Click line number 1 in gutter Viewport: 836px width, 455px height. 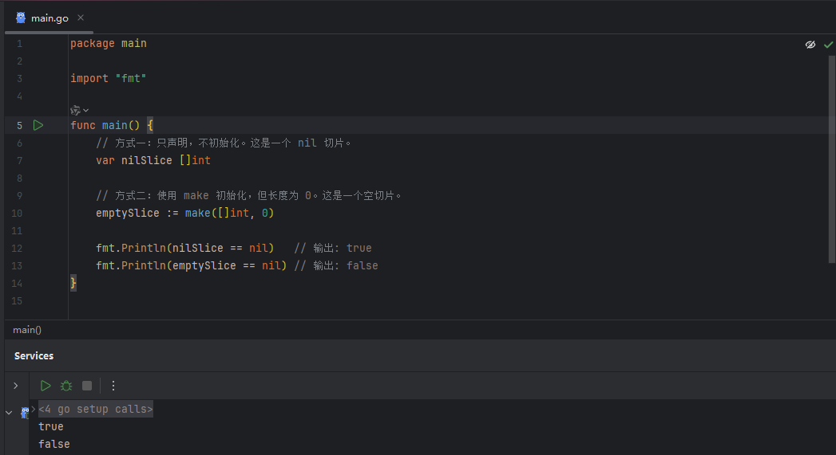pyautogui.click(x=20, y=44)
